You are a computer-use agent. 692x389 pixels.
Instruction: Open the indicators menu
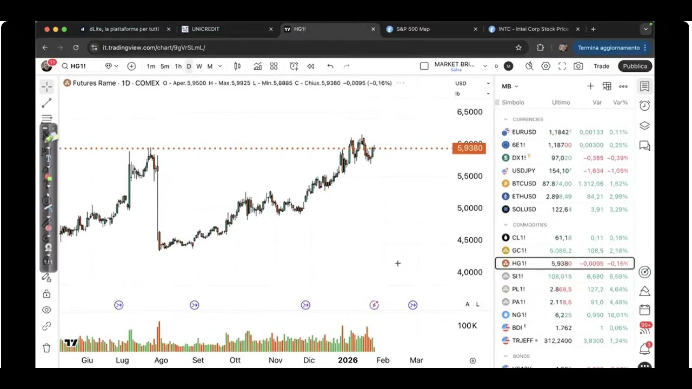(x=258, y=66)
